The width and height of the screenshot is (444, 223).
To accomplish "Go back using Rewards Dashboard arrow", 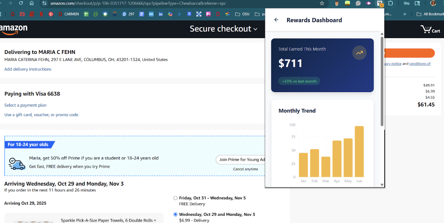I will (x=276, y=20).
